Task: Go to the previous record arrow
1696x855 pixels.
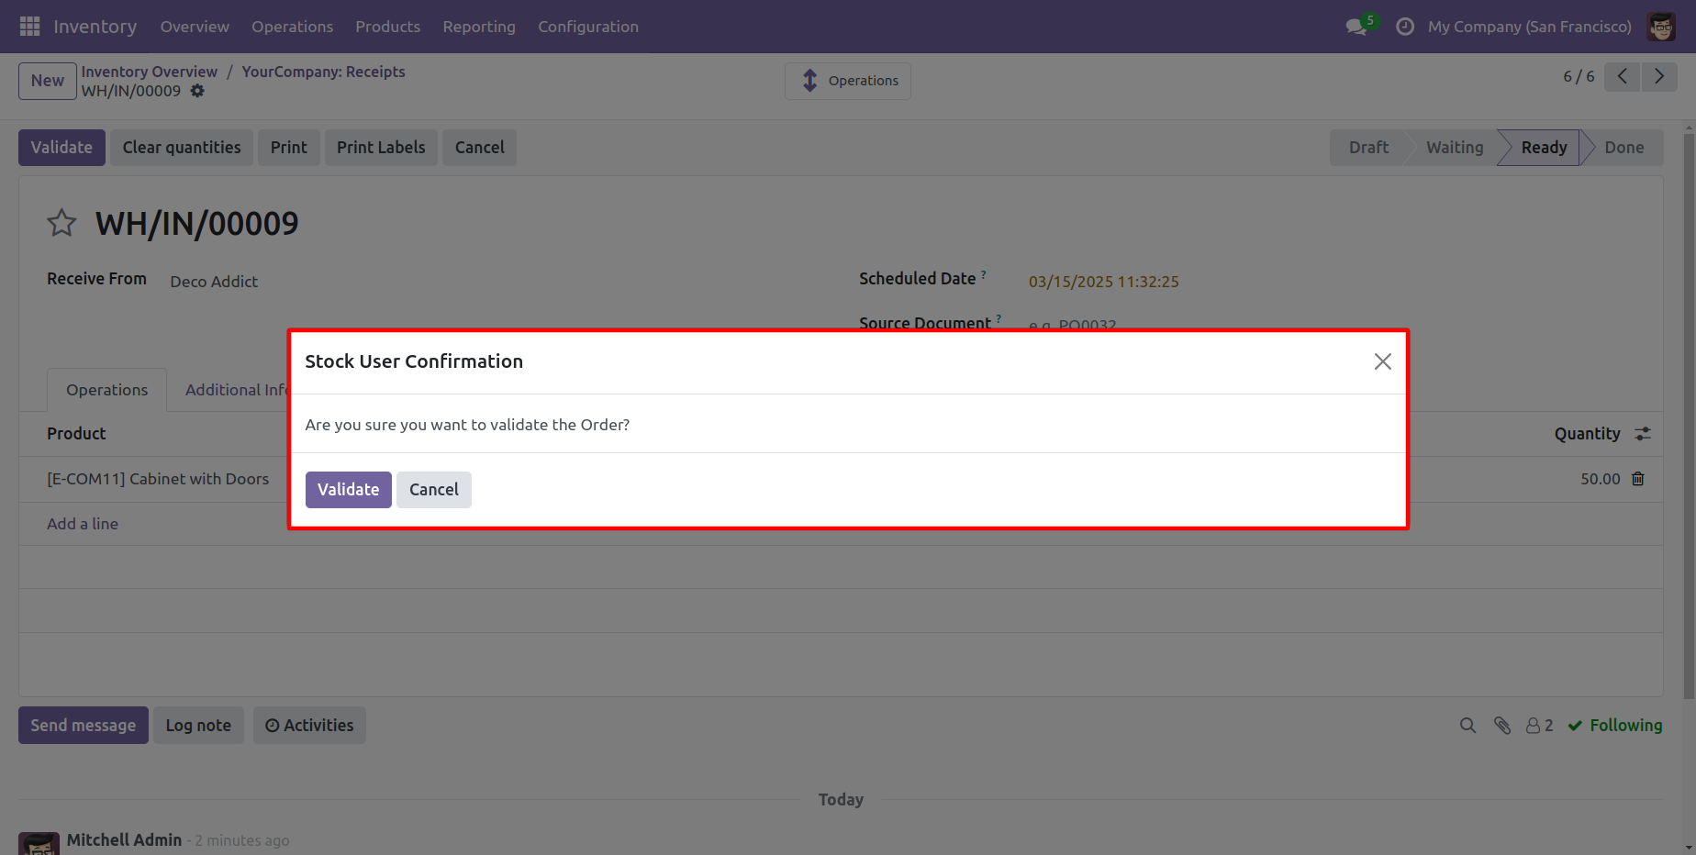Action: click(1623, 76)
